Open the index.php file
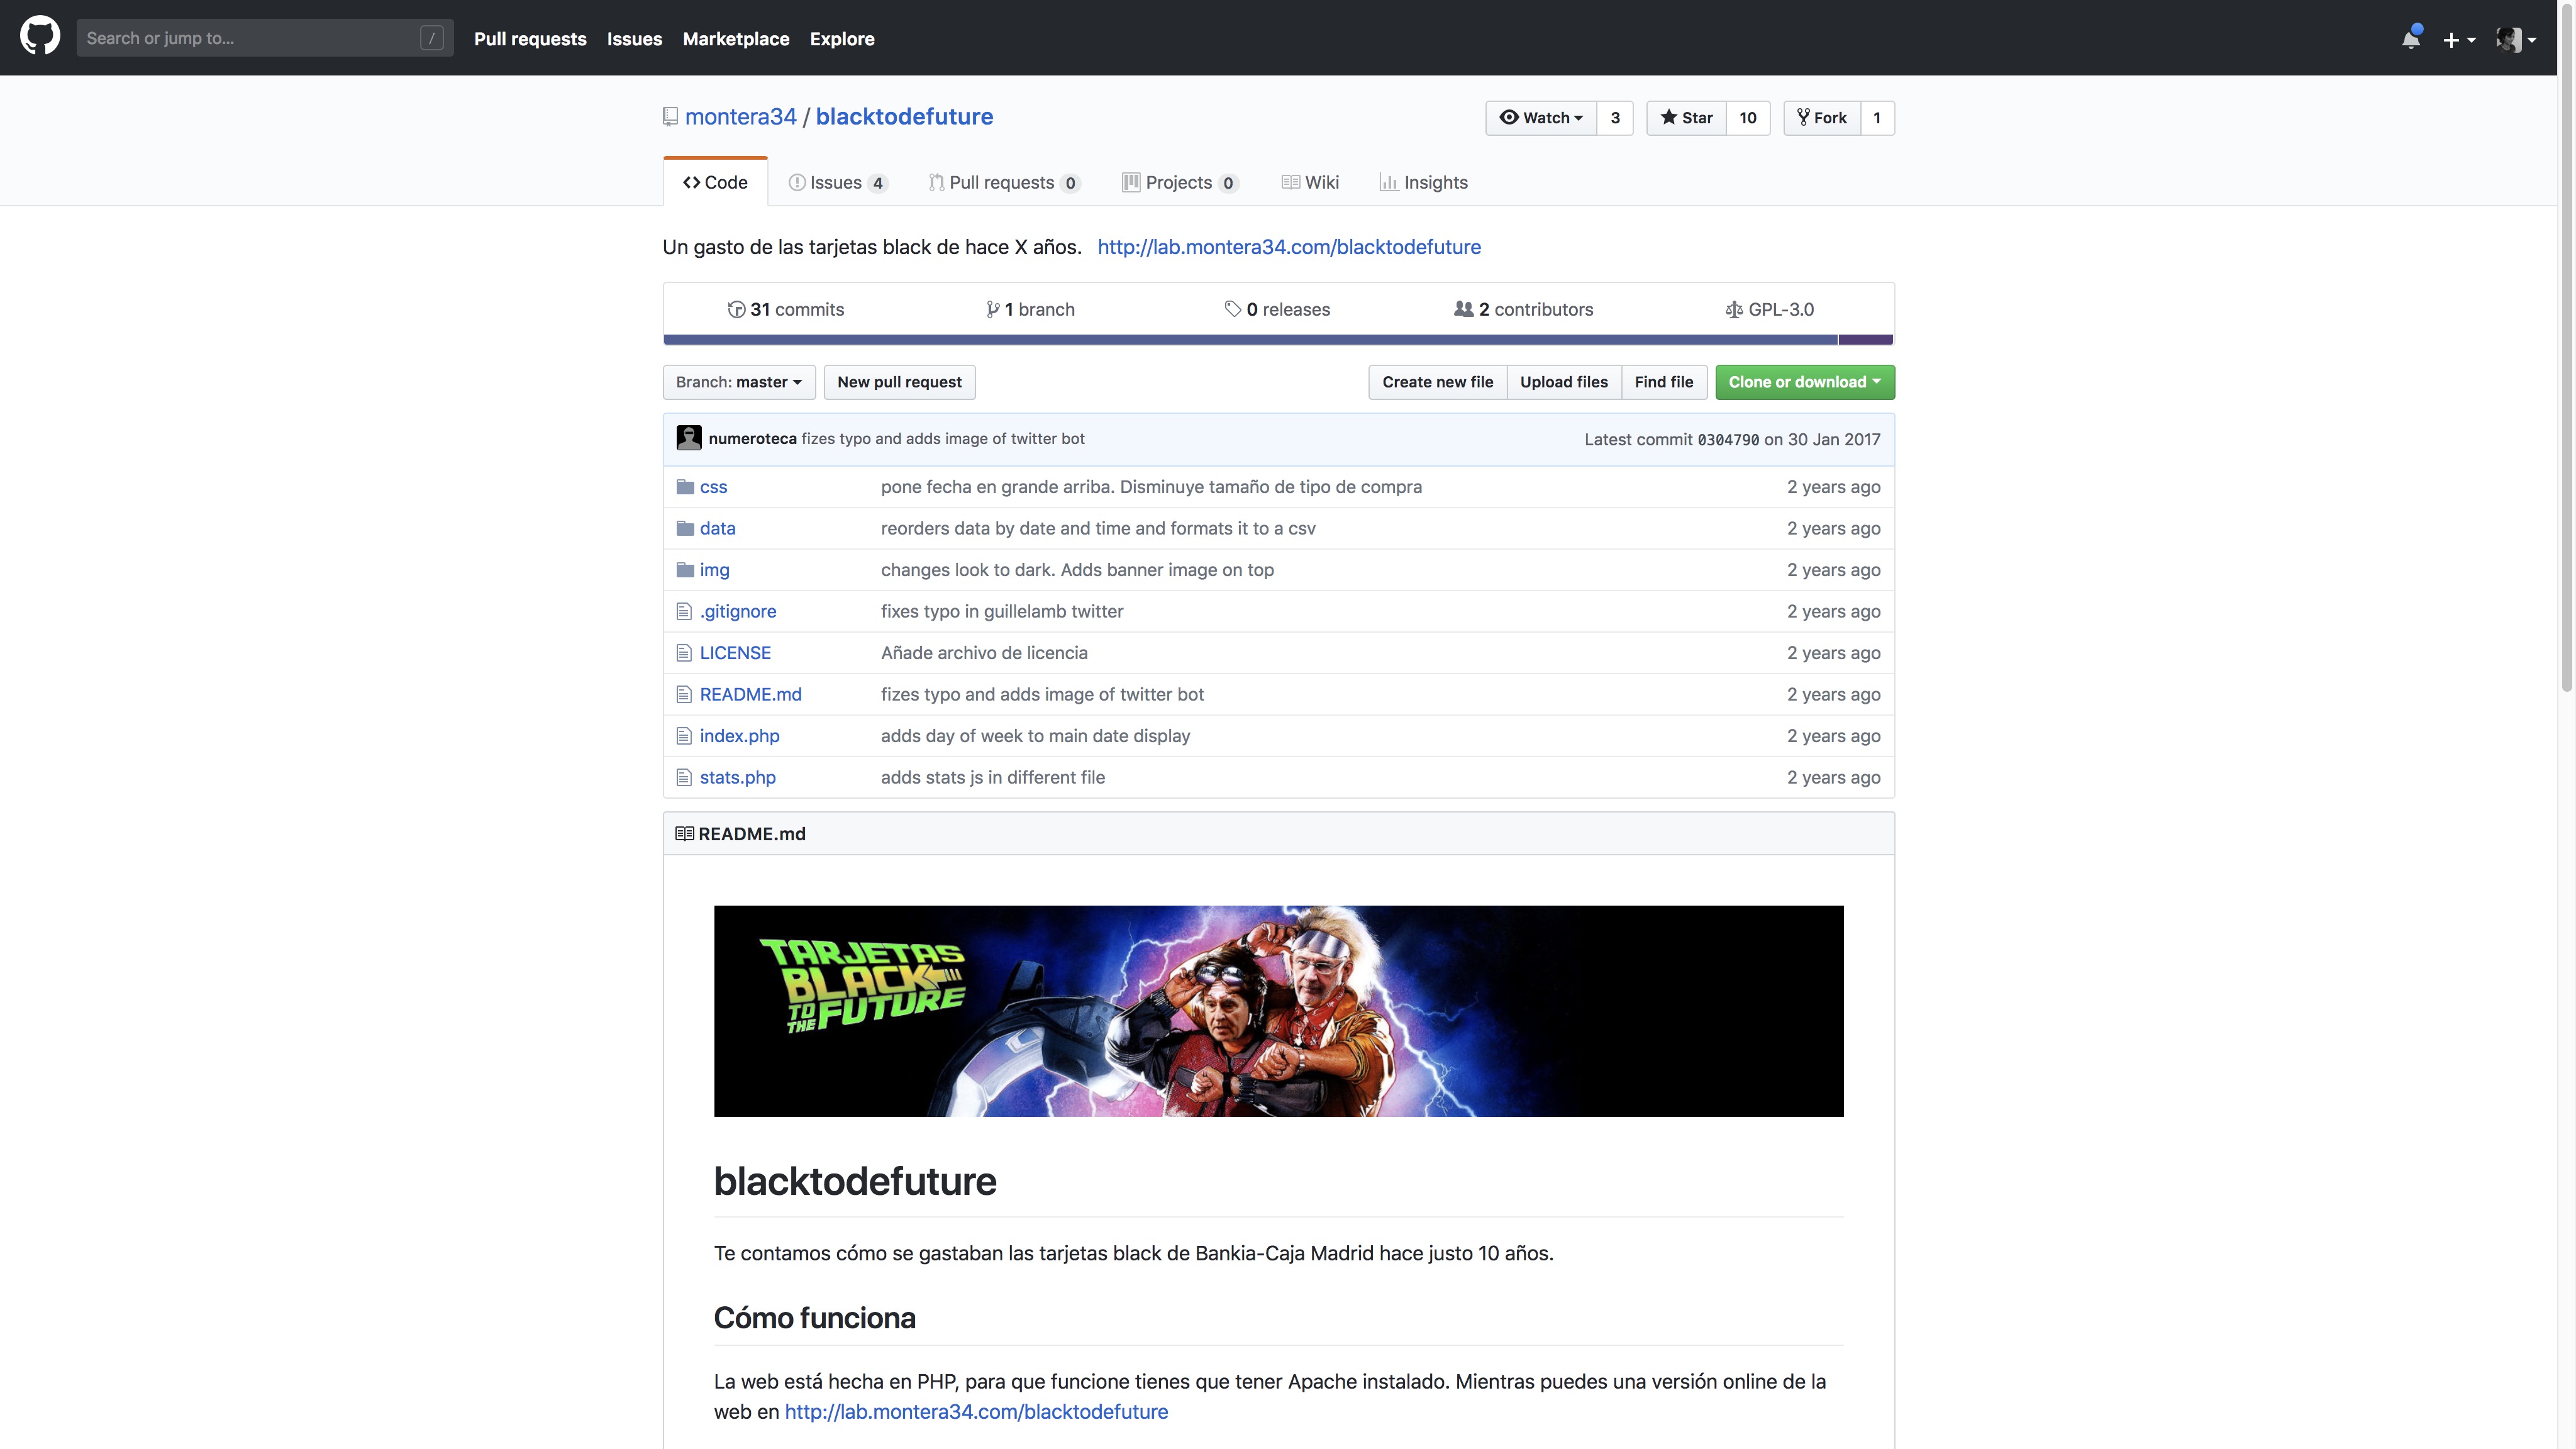The image size is (2576, 1449). tap(740, 736)
